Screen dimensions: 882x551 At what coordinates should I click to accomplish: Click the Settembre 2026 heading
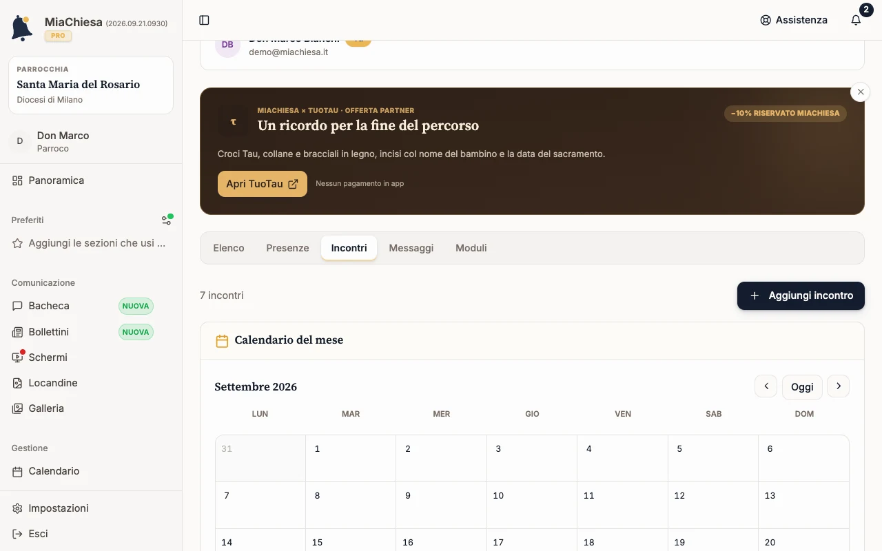(256, 387)
